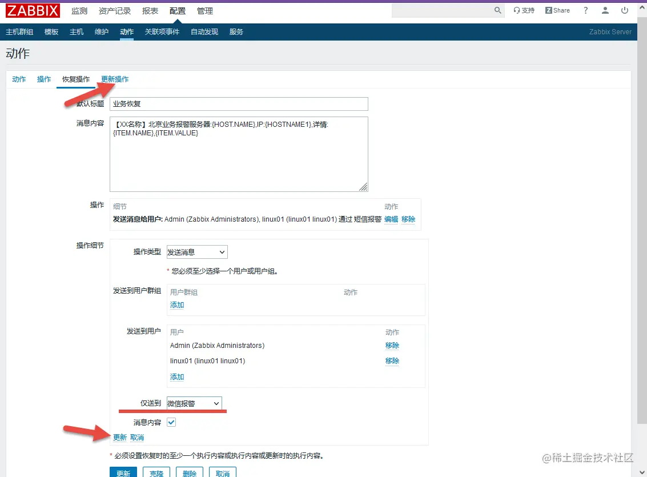Viewport: 647px width, 477px height.
Task: Click scrollbar up arrow
Action: click(x=642, y=7)
